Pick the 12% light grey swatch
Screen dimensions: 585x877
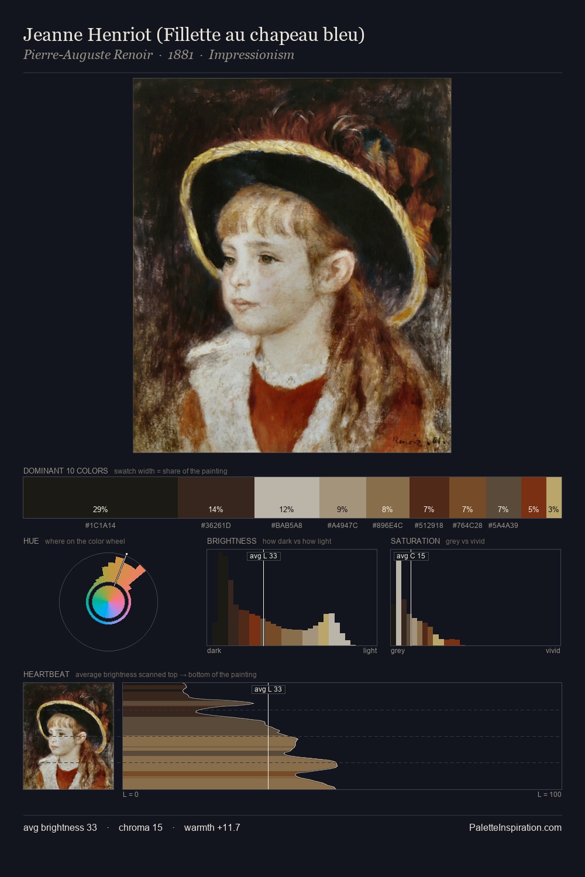pos(287,498)
